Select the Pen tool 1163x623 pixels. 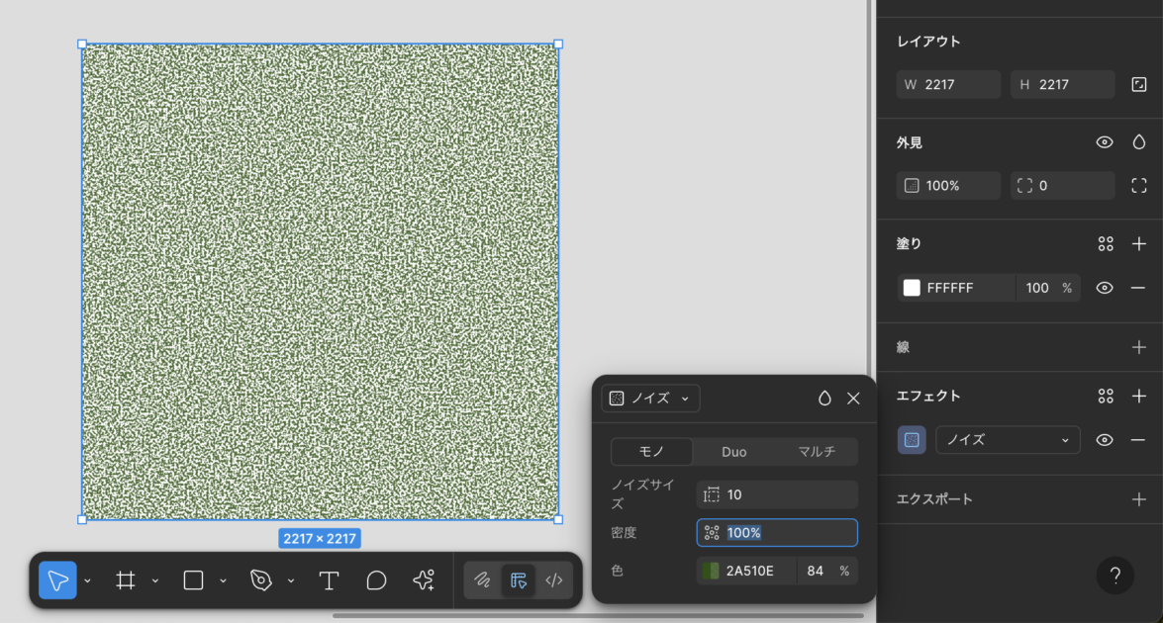click(x=261, y=580)
